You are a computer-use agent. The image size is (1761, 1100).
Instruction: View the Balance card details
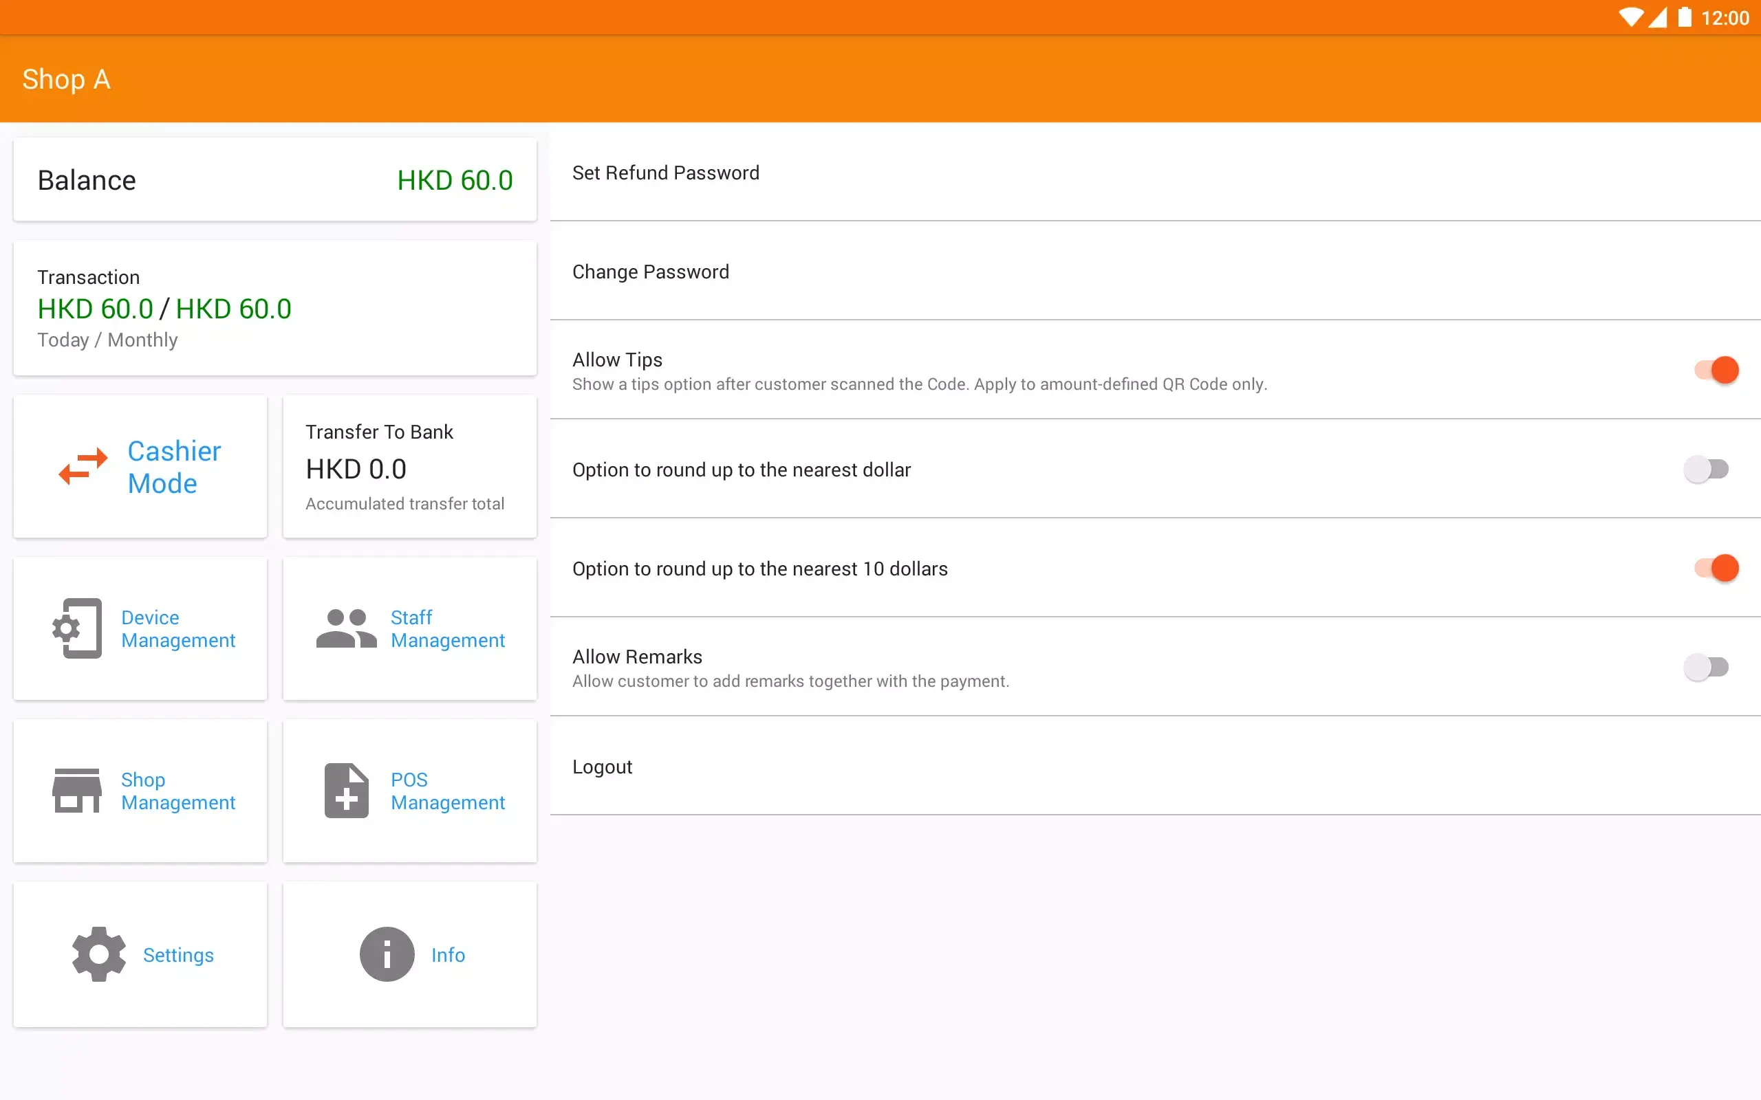(275, 179)
